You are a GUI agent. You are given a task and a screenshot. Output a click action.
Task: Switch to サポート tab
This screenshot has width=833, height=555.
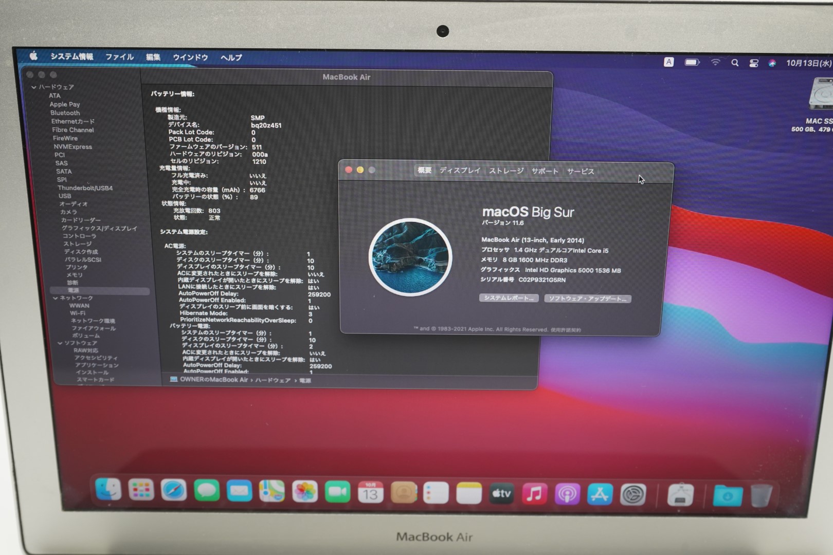pyautogui.click(x=545, y=171)
